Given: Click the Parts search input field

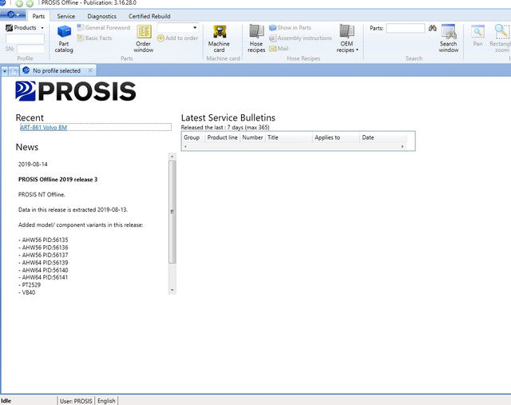Looking at the screenshot, I should pyautogui.click(x=406, y=28).
